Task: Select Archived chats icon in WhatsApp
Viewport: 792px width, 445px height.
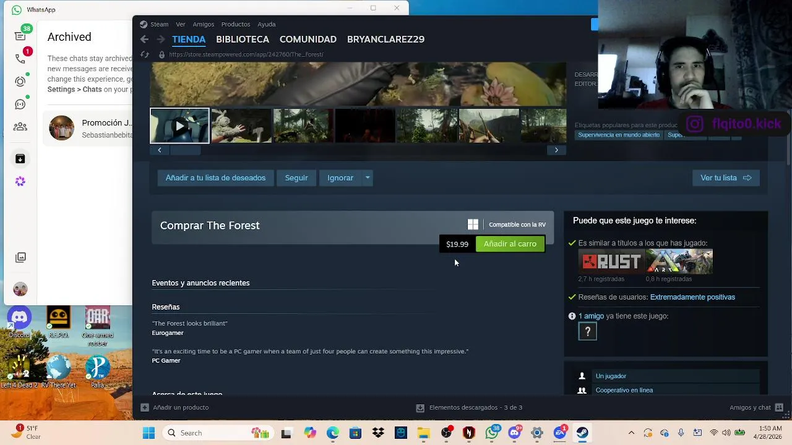Action: (20, 159)
